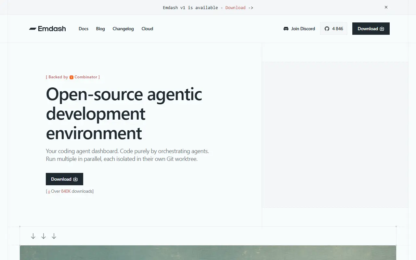
Task: Click the Join Discord link
Action: [x=299, y=29]
